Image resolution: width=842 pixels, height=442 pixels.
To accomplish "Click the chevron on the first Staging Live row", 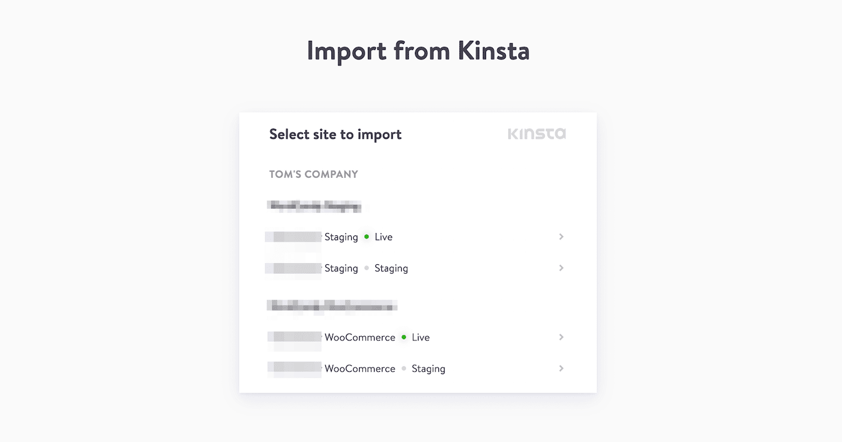I will (561, 237).
